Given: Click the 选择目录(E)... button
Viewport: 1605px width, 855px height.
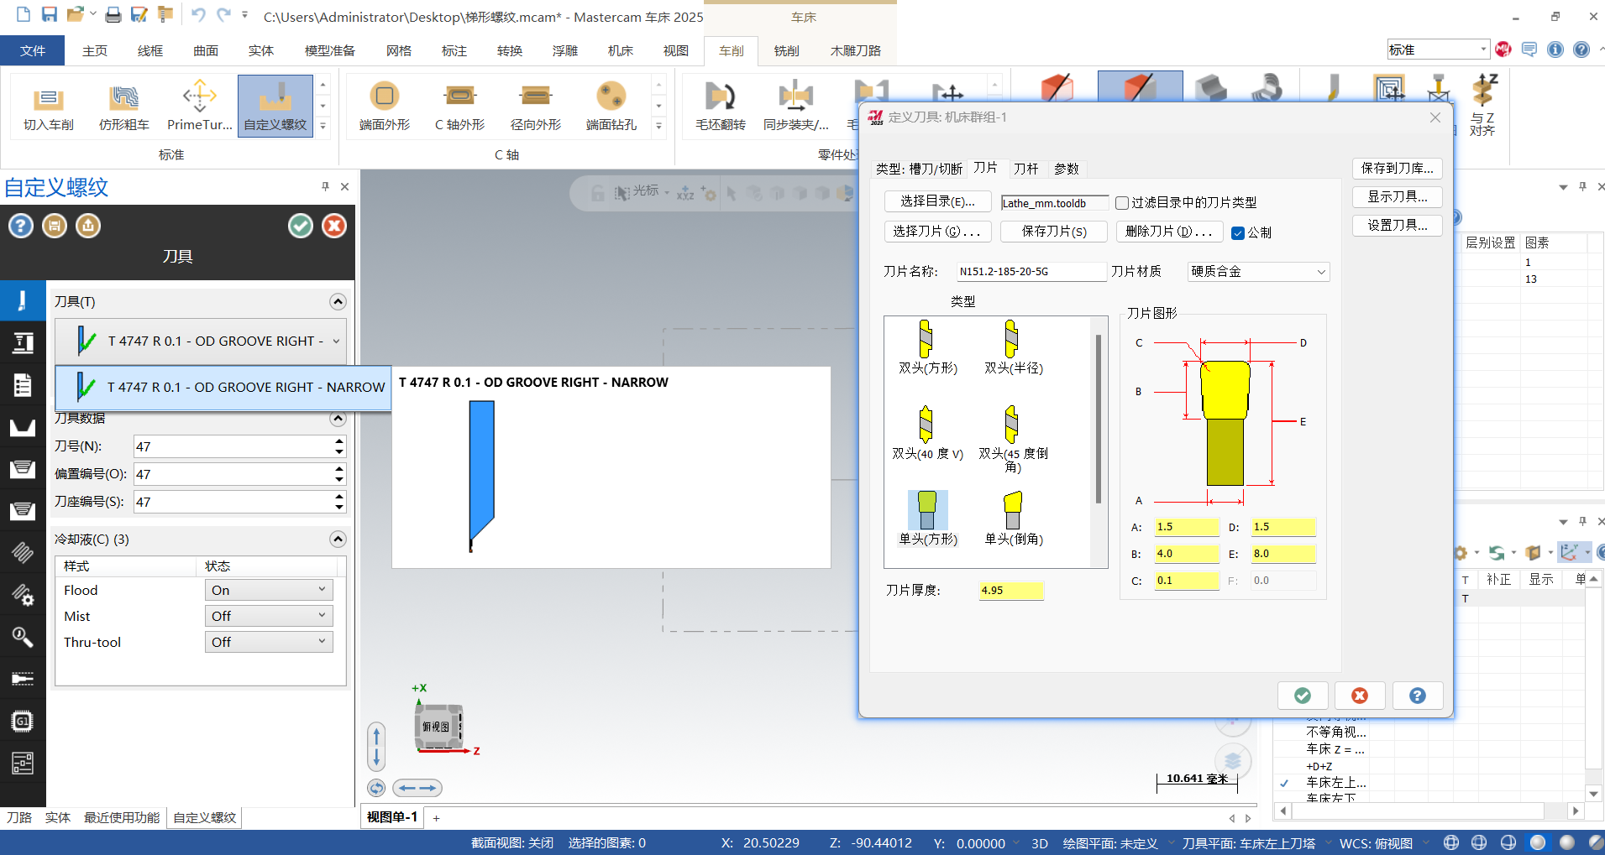Looking at the screenshot, I should pyautogui.click(x=938, y=201).
